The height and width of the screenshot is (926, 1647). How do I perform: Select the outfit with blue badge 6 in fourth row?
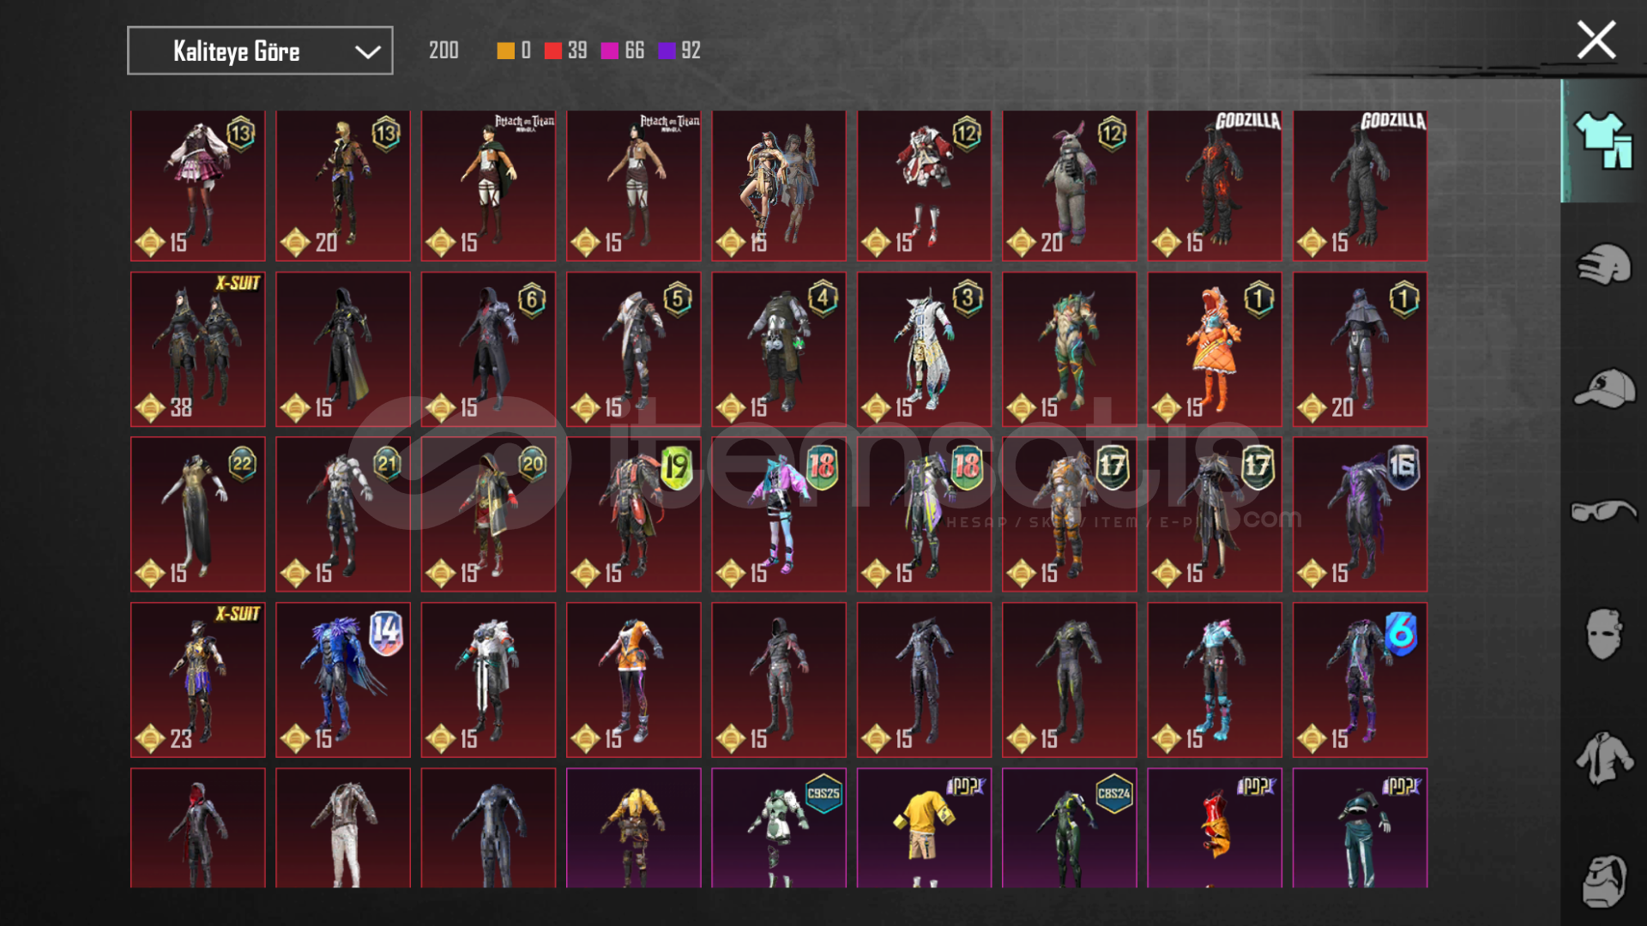pos(1360,680)
